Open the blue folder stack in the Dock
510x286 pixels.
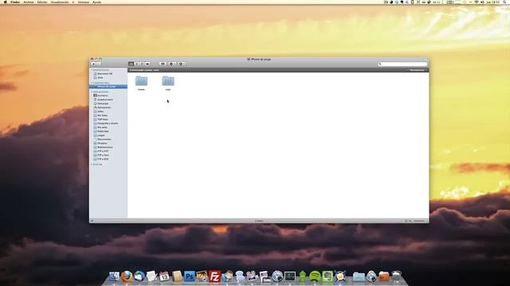(x=359, y=276)
